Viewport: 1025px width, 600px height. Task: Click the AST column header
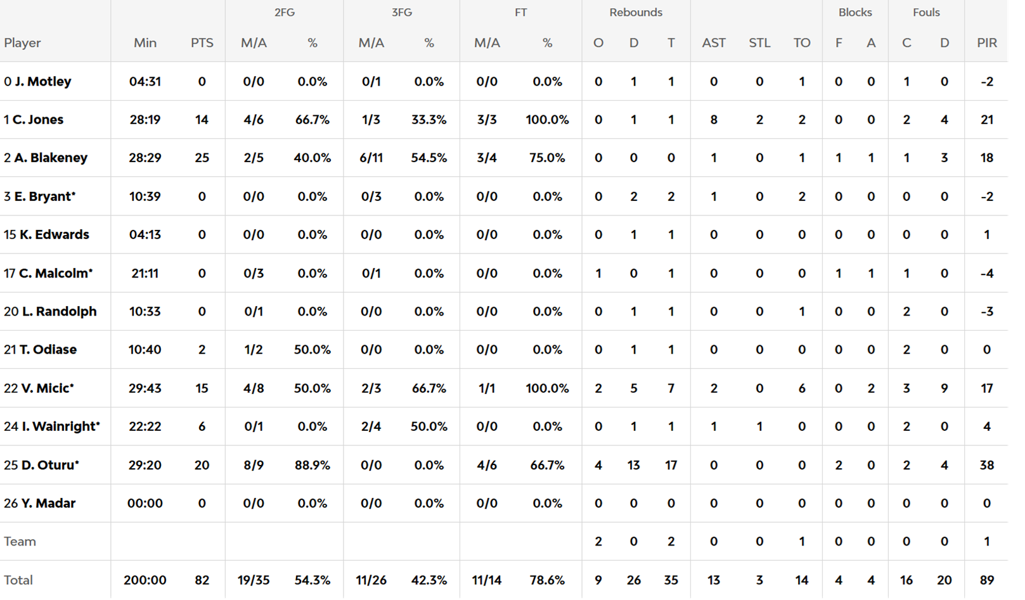(713, 43)
